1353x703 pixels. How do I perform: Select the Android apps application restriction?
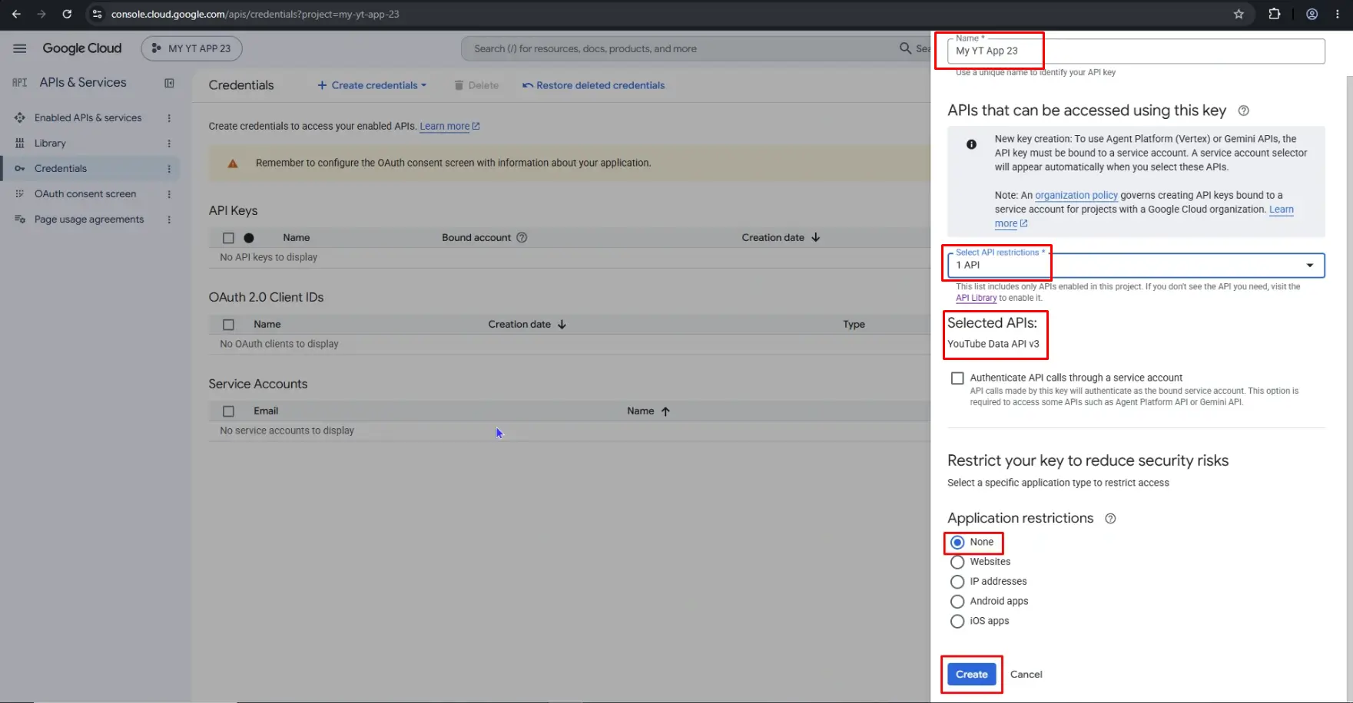tap(957, 602)
